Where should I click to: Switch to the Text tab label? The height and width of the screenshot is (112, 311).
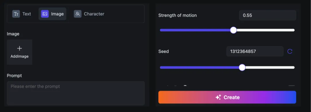pyautogui.click(x=26, y=14)
